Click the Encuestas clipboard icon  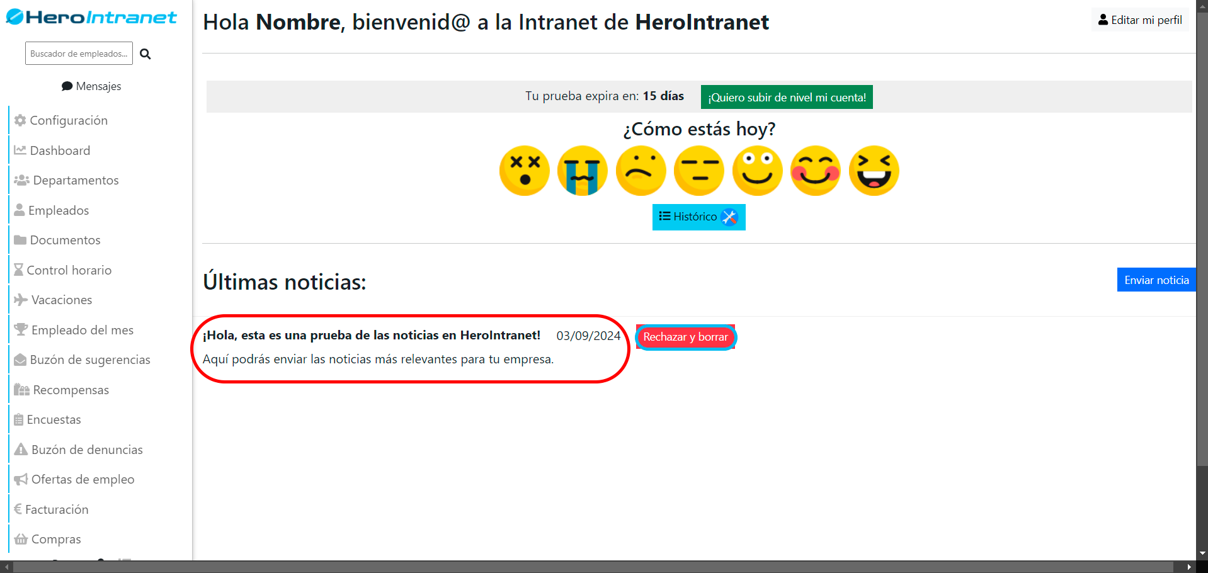click(x=18, y=419)
